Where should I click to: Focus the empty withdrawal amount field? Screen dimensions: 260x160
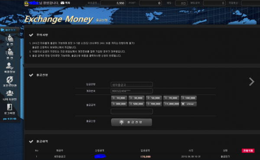(x=132, y=111)
